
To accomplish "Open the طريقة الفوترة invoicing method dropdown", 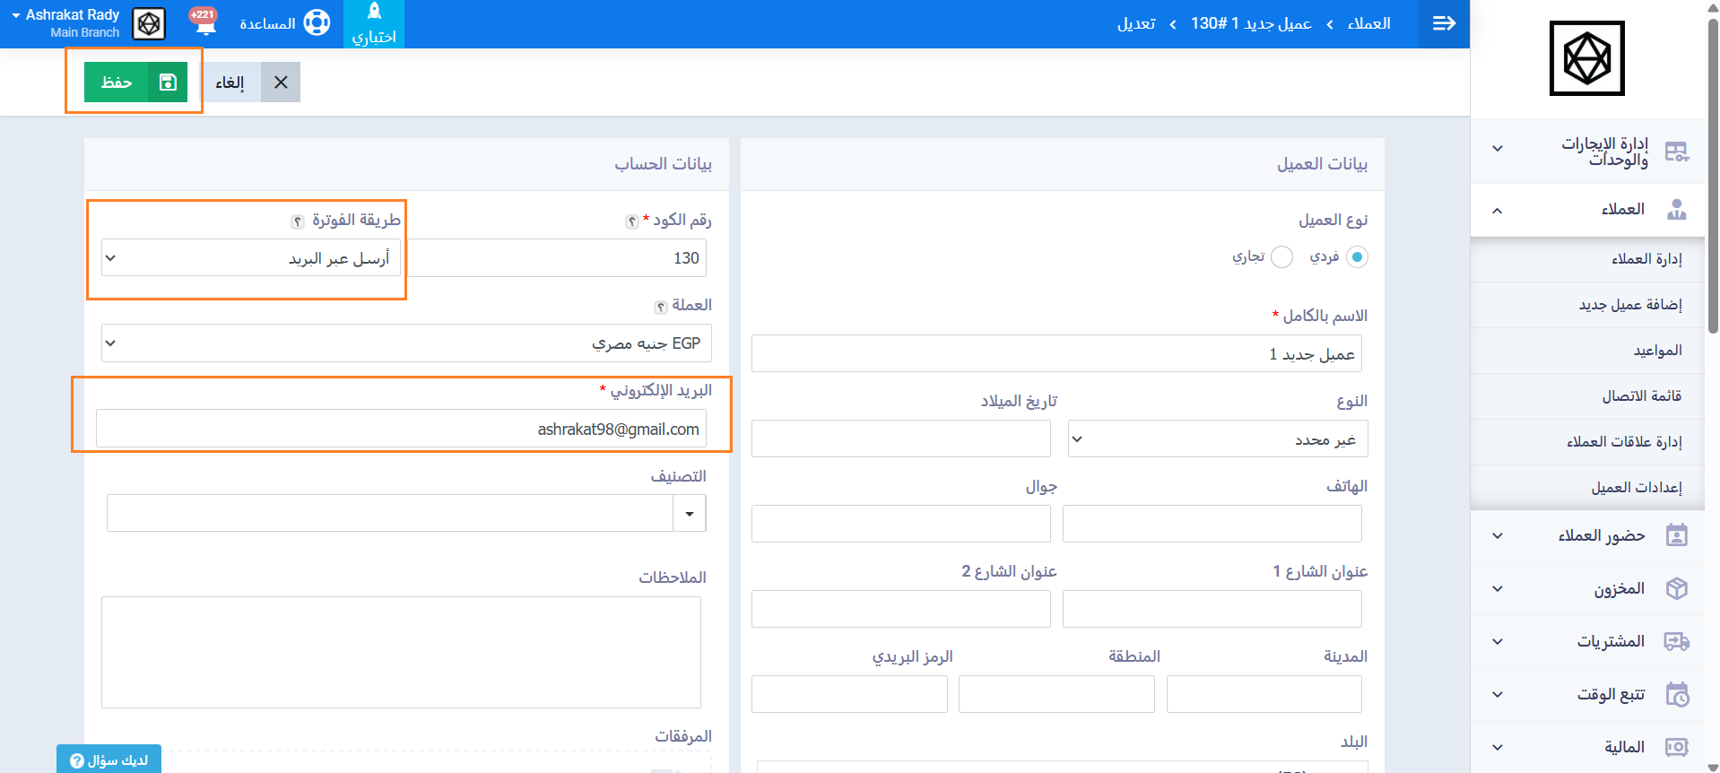I will [251, 258].
